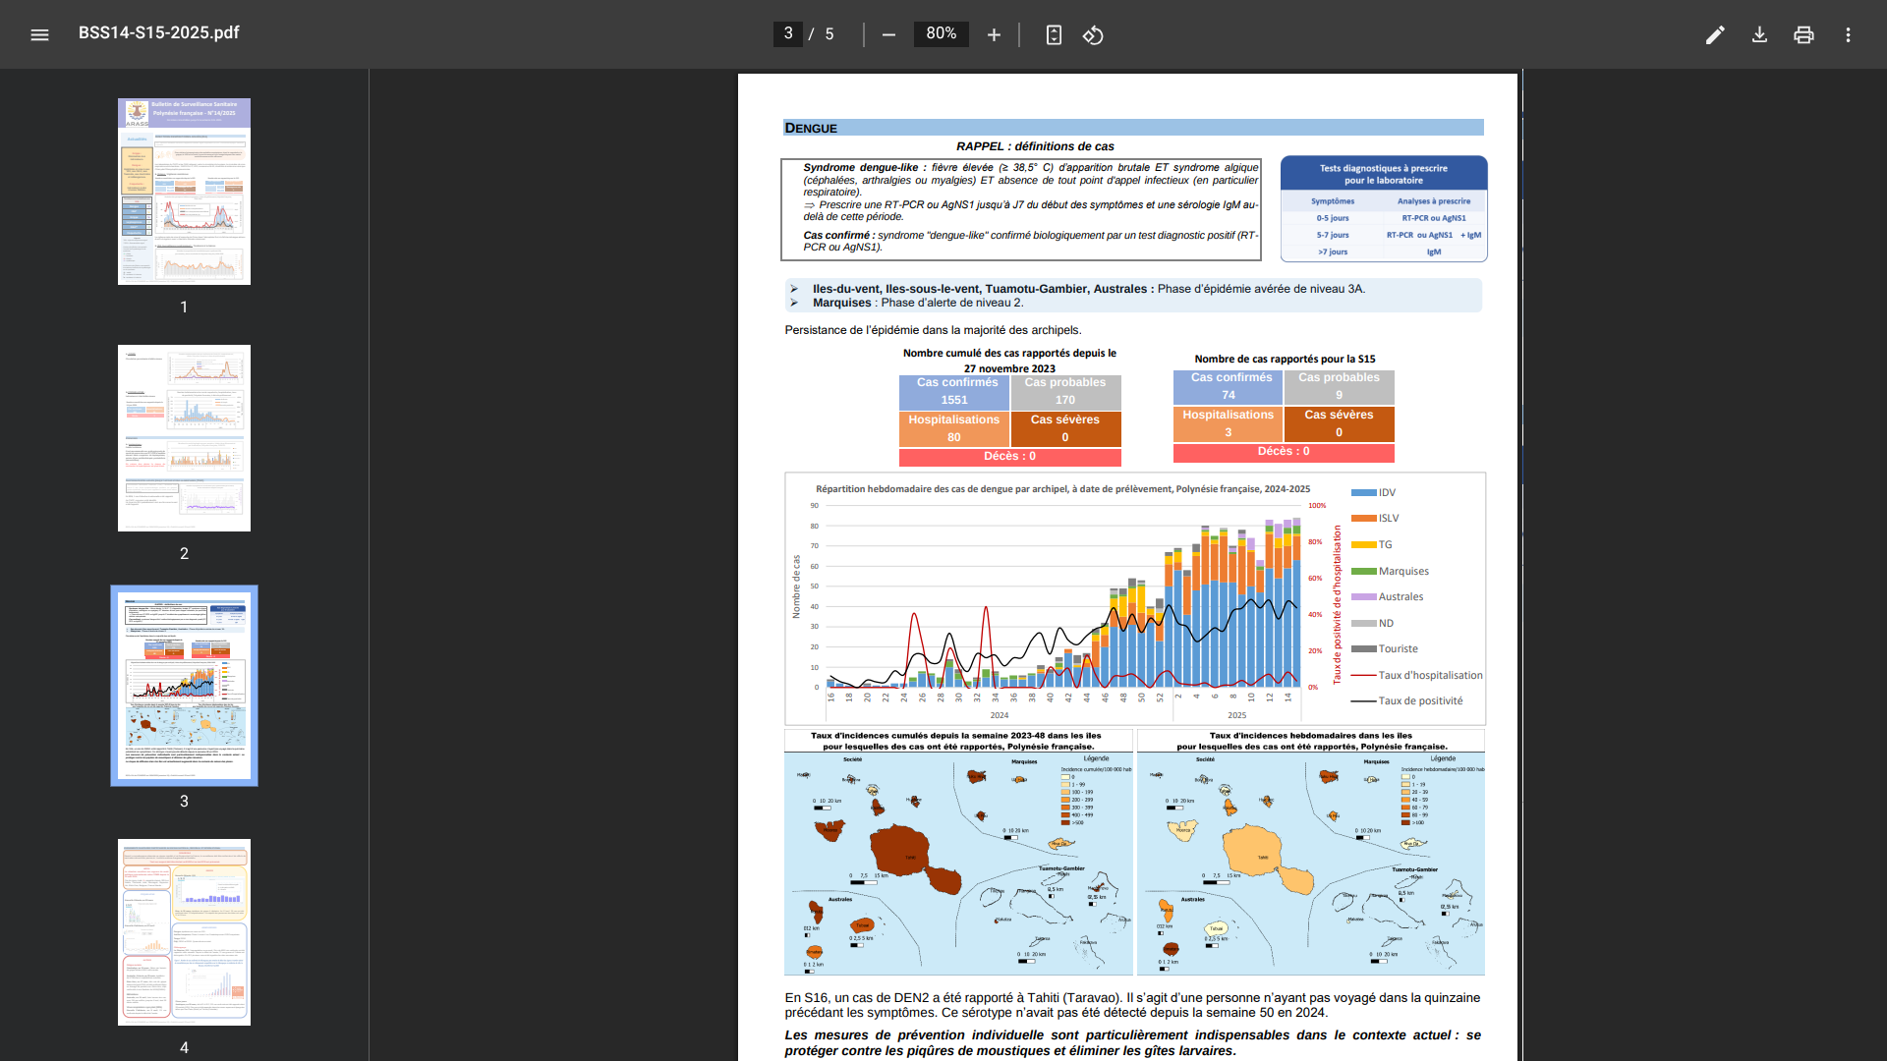This screenshot has width=1887, height=1061.
Task: Click the zoom in plus button
Action: point(994,34)
